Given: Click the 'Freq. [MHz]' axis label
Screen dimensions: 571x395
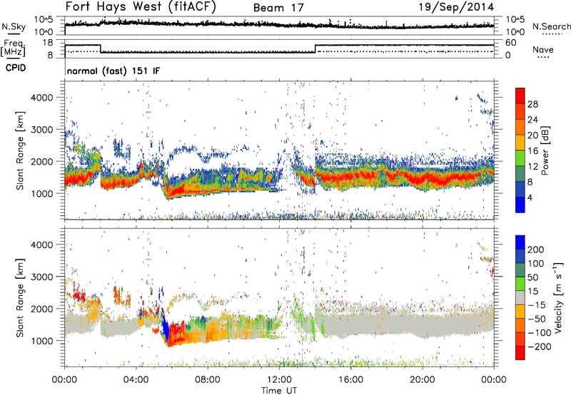Looking at the screenshot, I should point(13,48).
